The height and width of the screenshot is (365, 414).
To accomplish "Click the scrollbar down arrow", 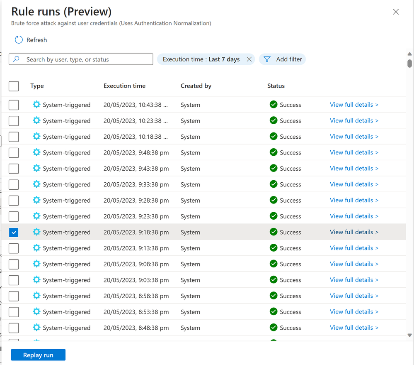I will coord(409,335).
